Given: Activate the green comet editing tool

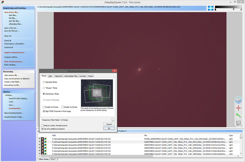Looking at the screenshot, I should (238, 115).
